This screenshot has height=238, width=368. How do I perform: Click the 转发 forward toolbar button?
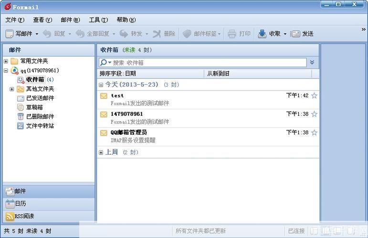[131, 34]
